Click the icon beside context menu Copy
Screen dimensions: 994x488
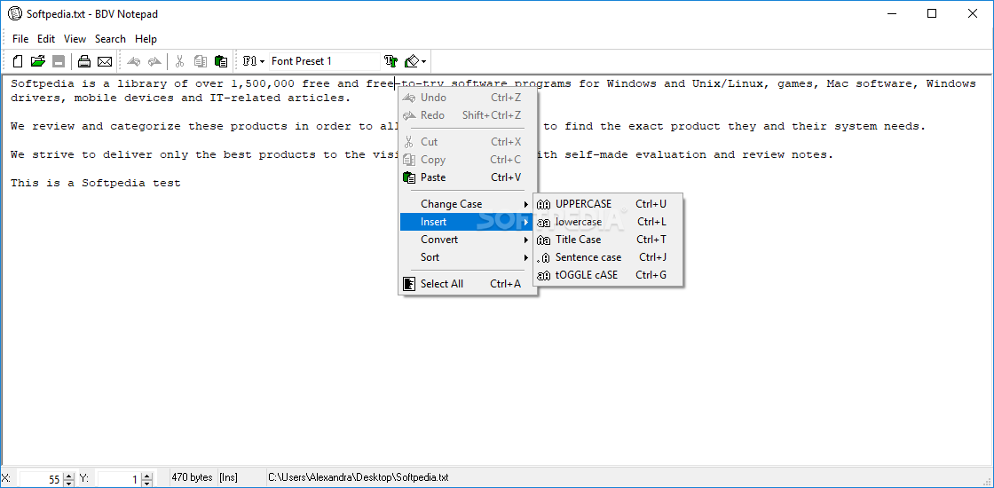409,160
